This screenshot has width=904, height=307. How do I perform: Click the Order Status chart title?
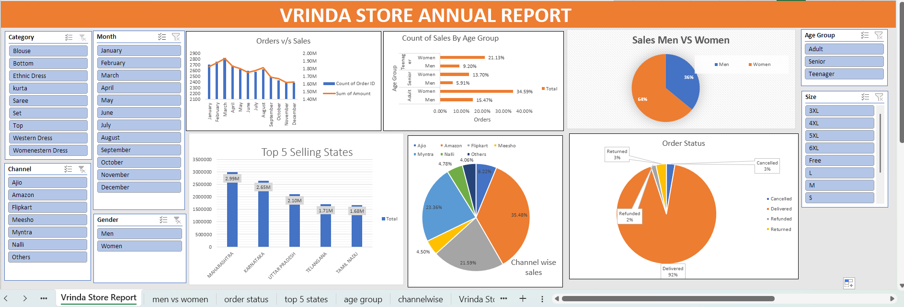click(684, 143)
